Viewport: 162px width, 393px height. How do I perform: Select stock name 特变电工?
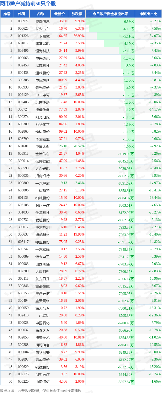[x=43, y=257]
